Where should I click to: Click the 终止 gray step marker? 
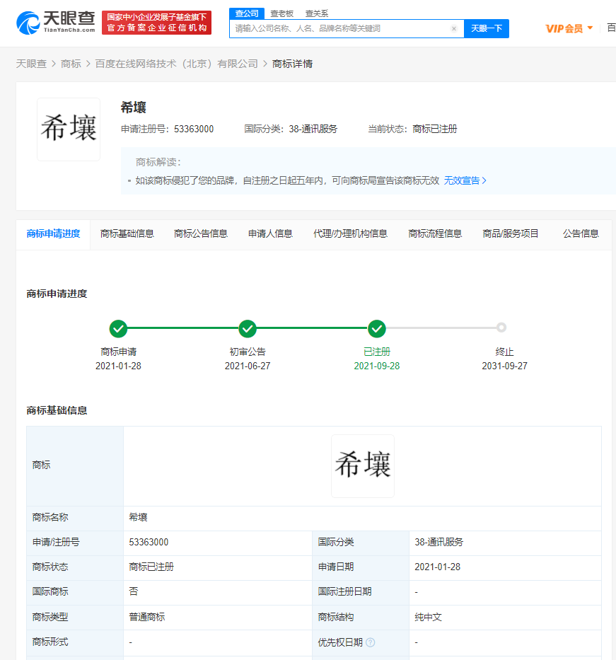click(x=501, y=328)
